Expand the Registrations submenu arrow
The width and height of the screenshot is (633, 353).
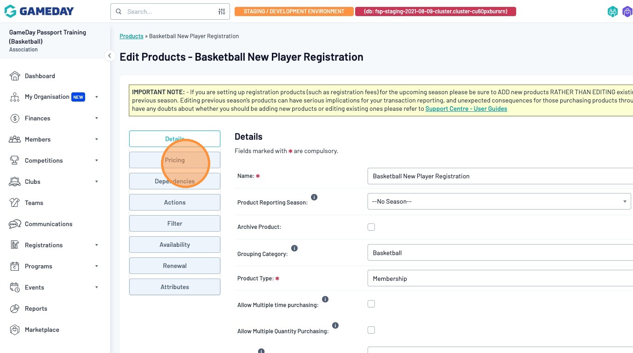97,245
